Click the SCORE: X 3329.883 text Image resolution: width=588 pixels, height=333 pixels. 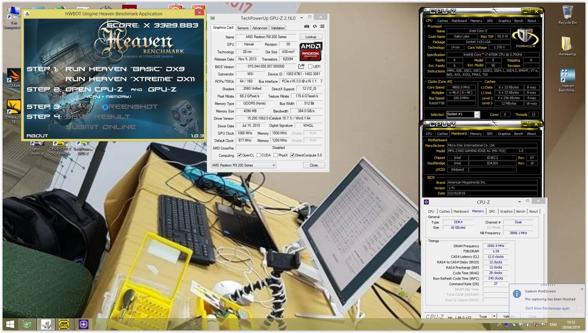click(x=152, y=25)
